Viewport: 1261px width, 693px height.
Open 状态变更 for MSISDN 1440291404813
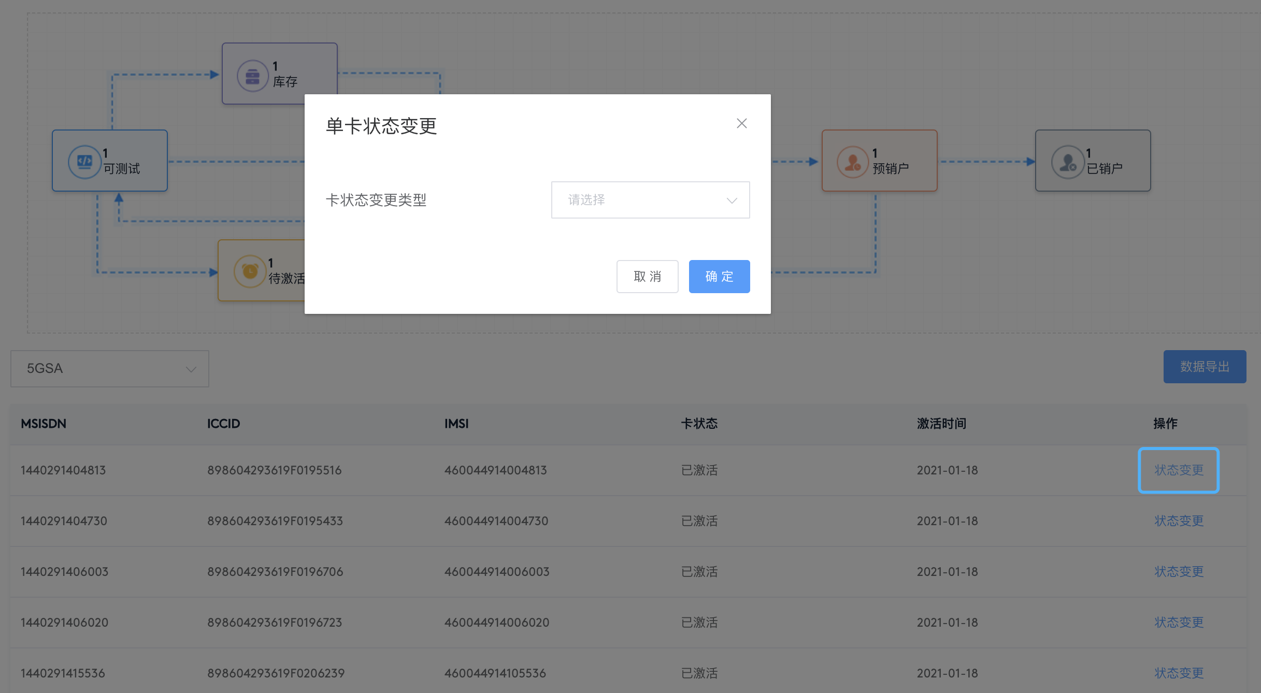[x=1179, y=470]
